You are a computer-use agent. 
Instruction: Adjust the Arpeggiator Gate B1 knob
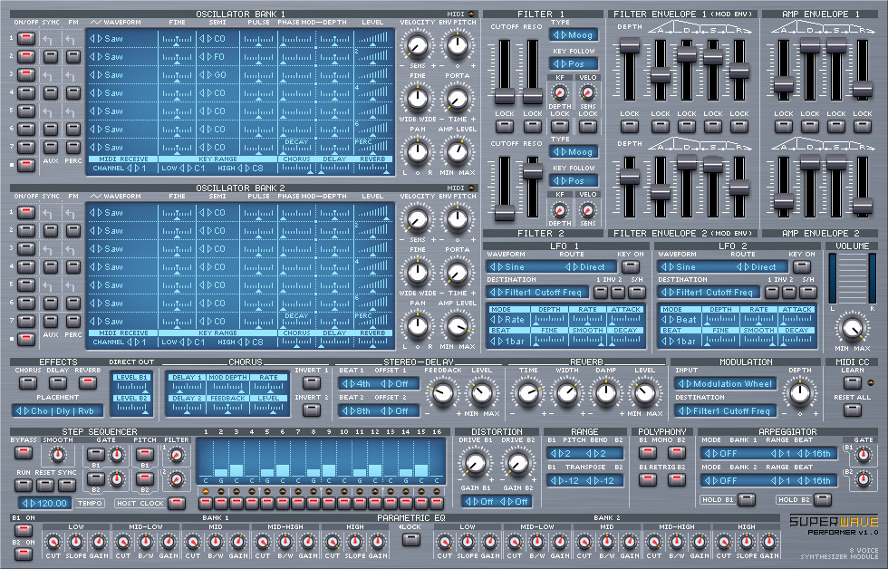tap(863, 454)
